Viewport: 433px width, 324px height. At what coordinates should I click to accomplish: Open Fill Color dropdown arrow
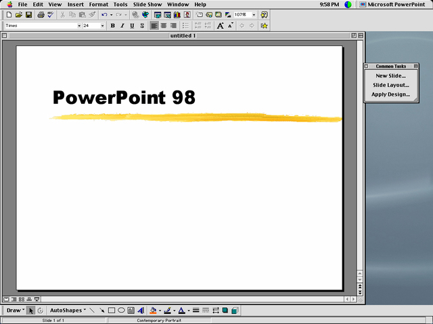pyautogui.click(x=160, y=310)
